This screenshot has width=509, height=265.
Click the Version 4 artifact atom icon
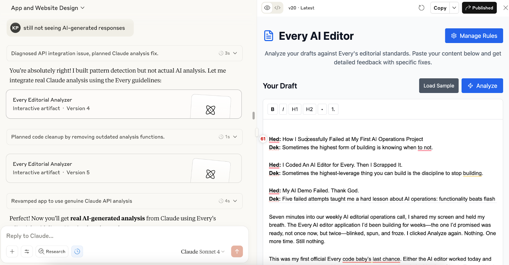pyautogui.click(x=211, y=110)
